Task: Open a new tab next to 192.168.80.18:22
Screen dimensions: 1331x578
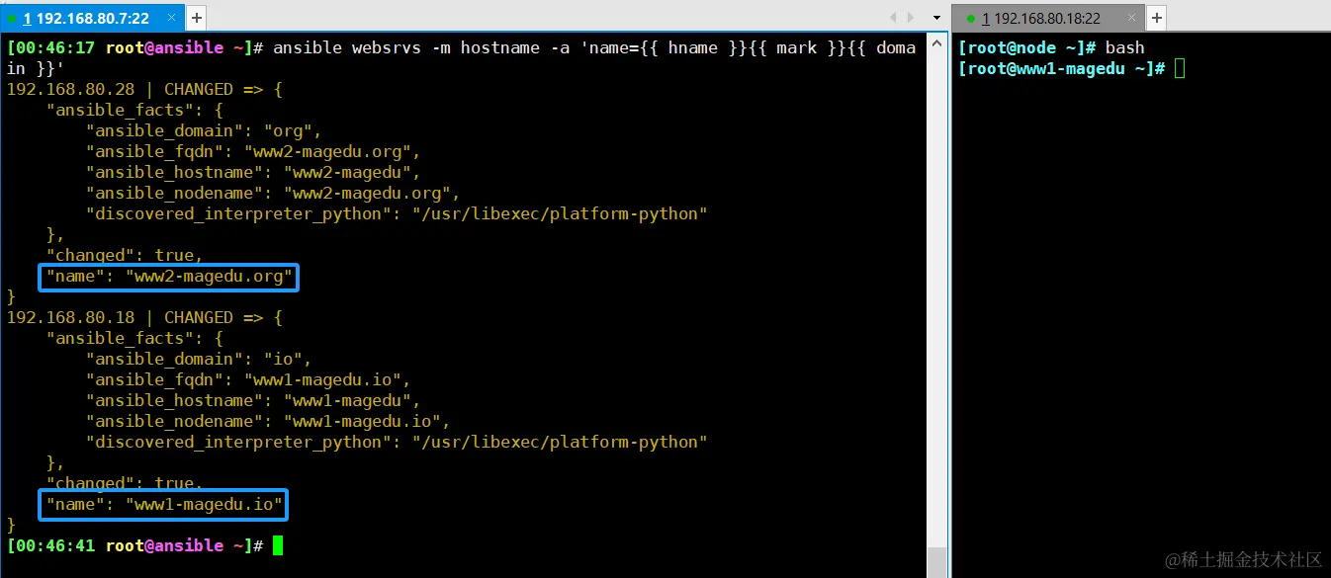Action: pyautogui.click(x=1157, y=18)
